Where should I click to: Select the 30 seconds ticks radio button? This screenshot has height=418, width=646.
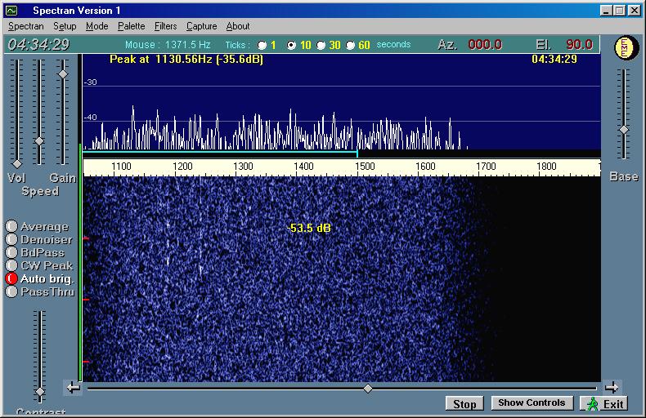321,45
